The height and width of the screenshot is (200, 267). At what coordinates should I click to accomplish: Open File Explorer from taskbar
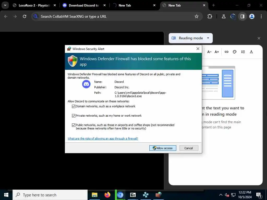94,195
